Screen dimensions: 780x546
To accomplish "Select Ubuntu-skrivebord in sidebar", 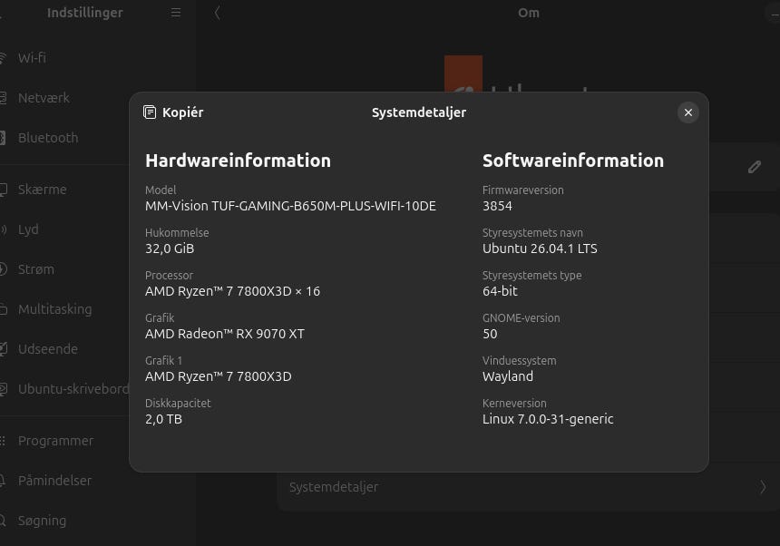I will pos(64,389).
